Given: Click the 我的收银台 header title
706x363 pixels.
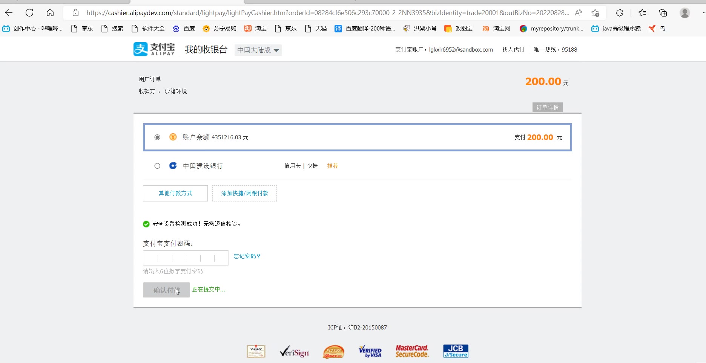Looking at the screenshot, I should pos(206,49).
